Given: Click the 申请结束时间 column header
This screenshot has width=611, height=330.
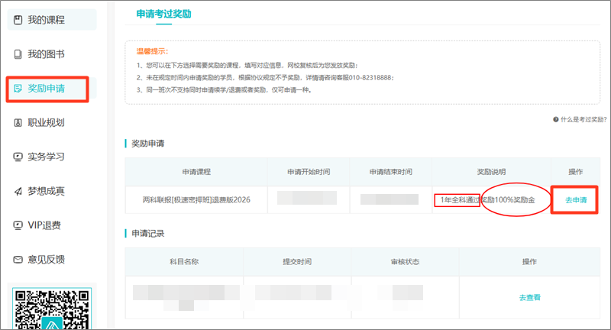Looking at the screenshot, I should 391,172.
